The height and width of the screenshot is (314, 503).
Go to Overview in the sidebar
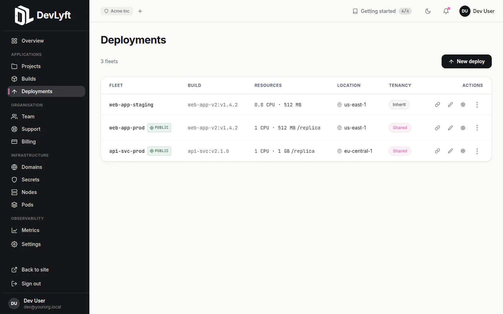(46, 41)
